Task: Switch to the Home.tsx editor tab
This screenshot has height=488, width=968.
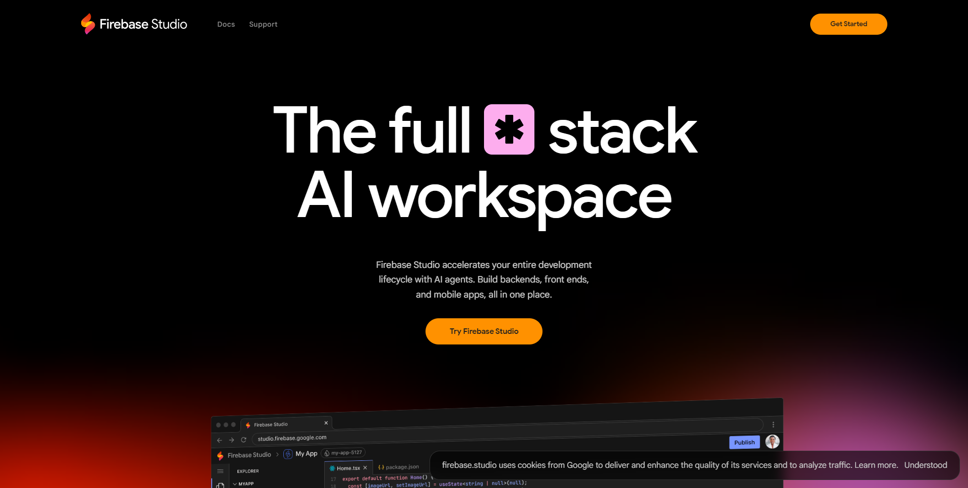Action: 348,468
